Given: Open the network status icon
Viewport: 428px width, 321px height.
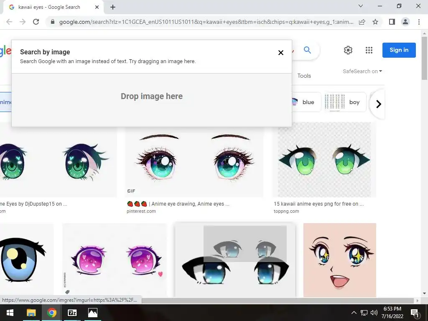Looking at the screenshot, I should (x=364, y=313).
